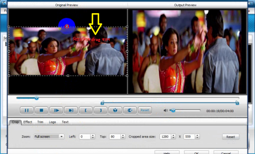Click the next frame button
Viewport: 255px width, 154px height.
click(x=56, y=110)
